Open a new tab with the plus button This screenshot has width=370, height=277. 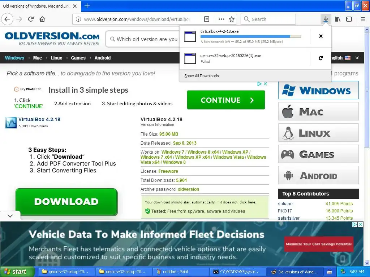87,6
